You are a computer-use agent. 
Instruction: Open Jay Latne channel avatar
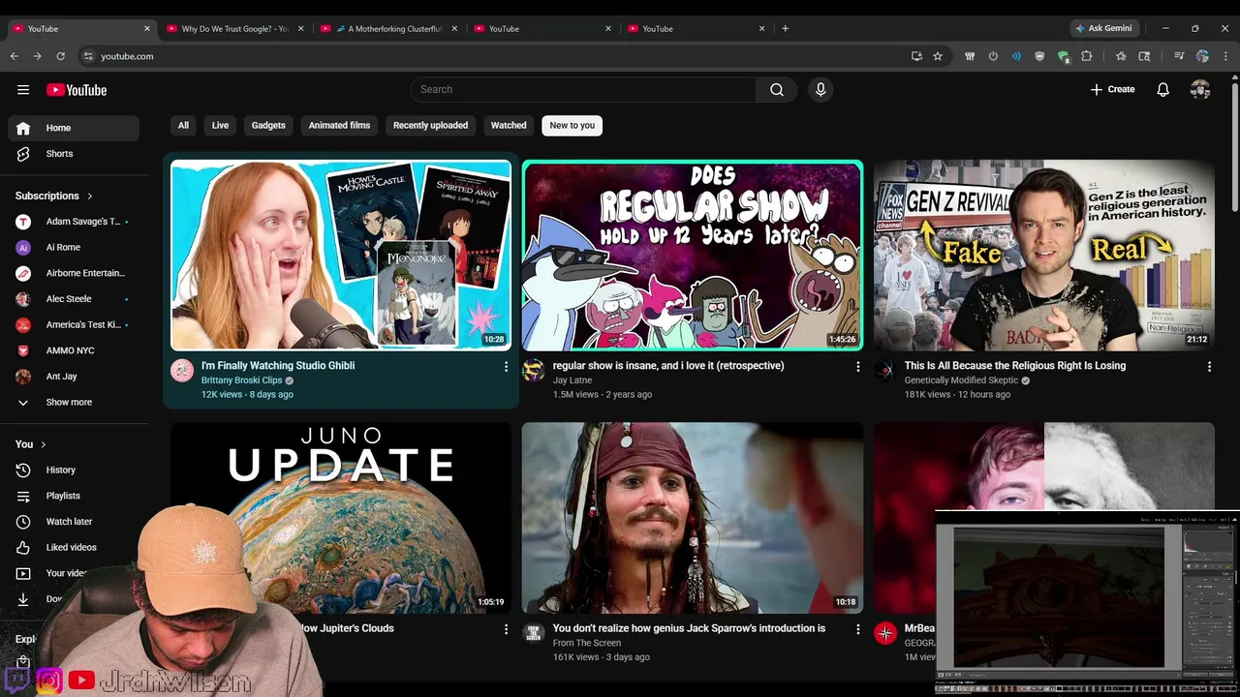[533, 371]
